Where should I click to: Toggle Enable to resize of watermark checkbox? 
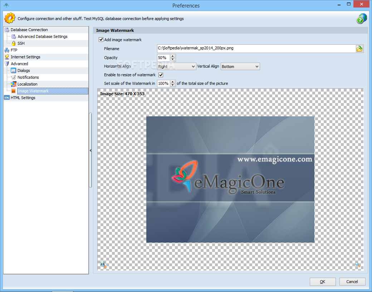161,75
